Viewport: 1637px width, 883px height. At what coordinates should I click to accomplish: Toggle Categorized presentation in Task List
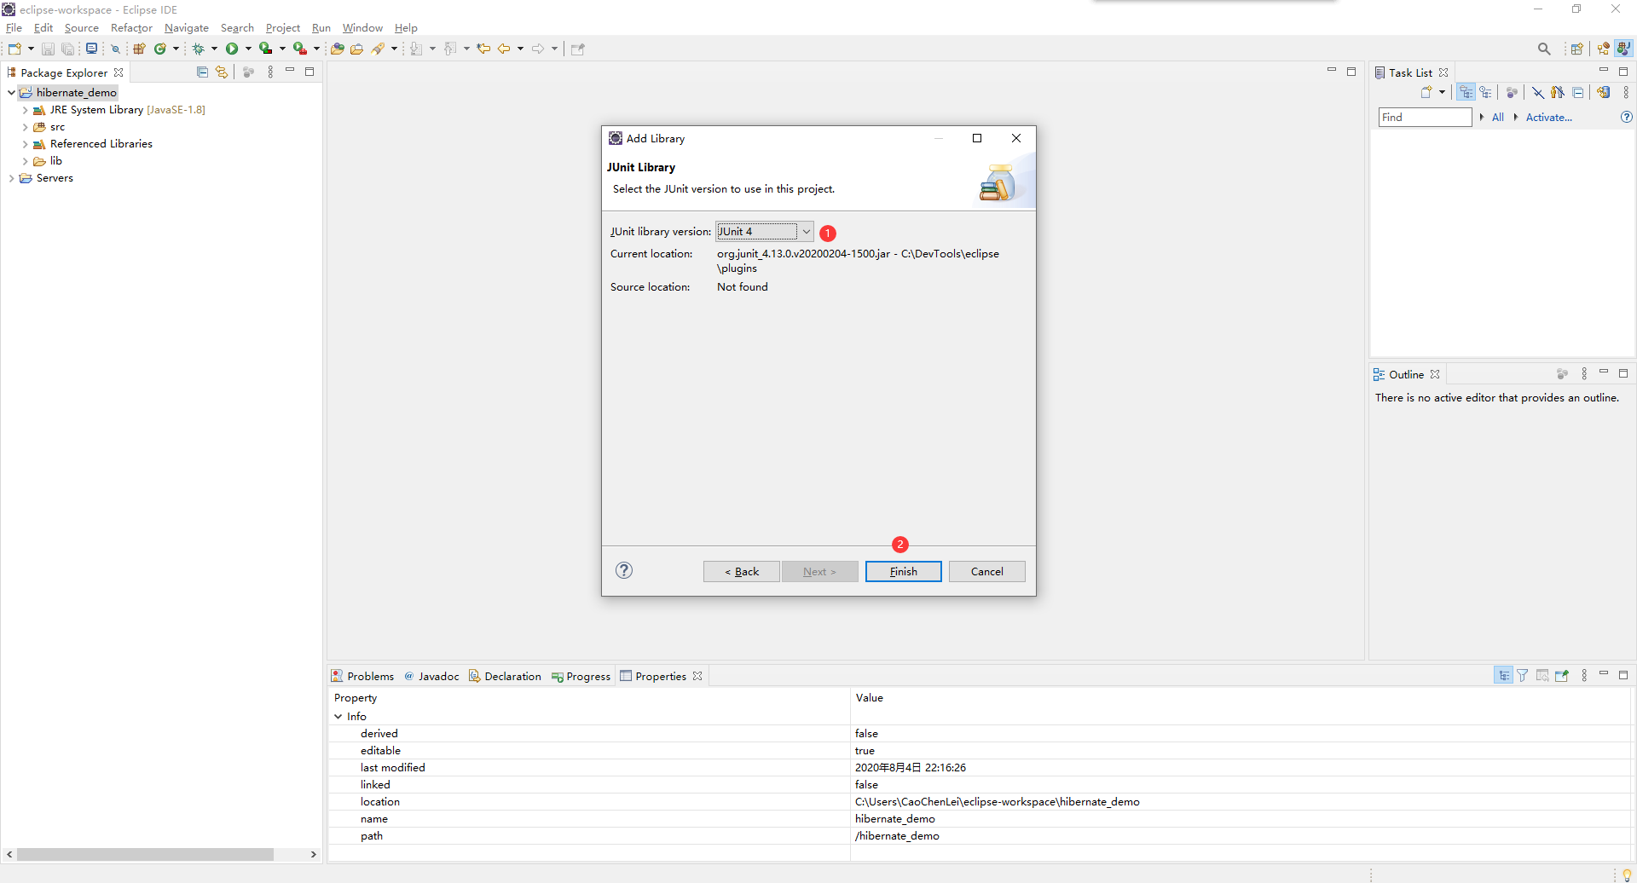coord(1466,92)
